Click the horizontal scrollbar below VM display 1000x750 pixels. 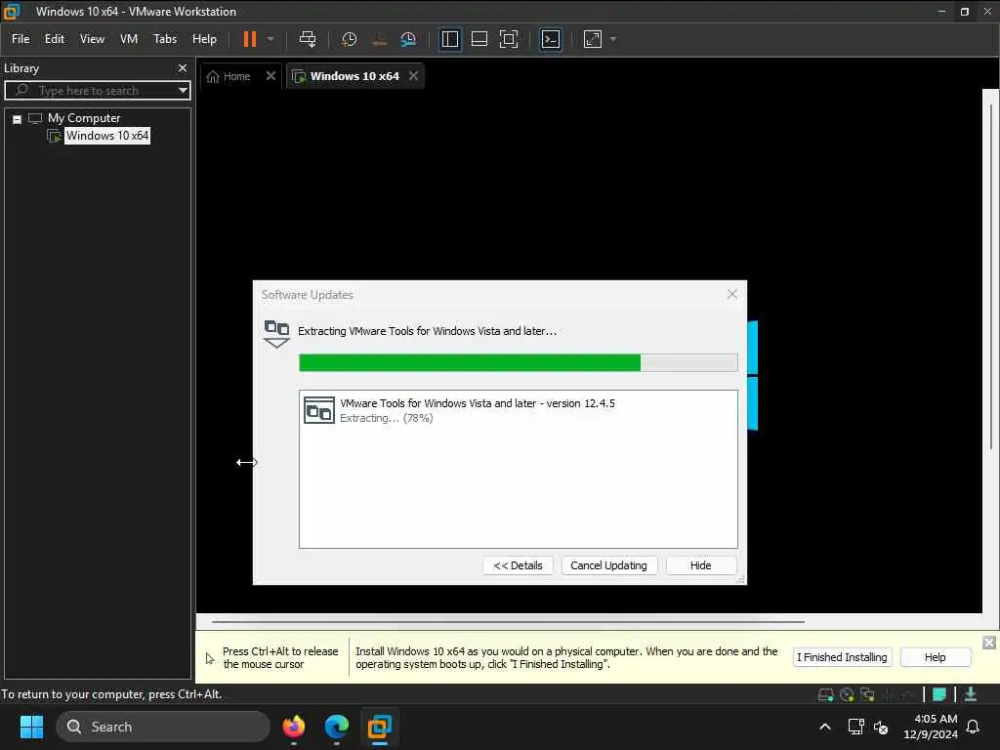(x=508, y=621)
